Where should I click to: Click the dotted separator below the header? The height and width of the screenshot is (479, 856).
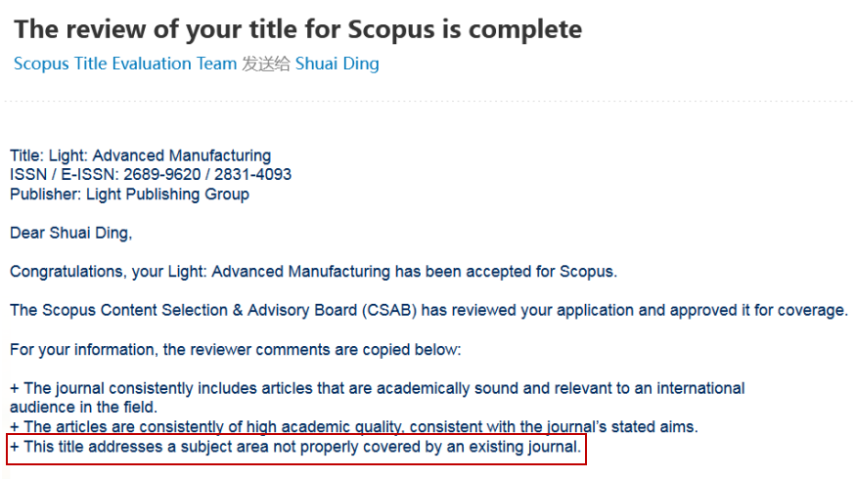(x=428, y=101)
